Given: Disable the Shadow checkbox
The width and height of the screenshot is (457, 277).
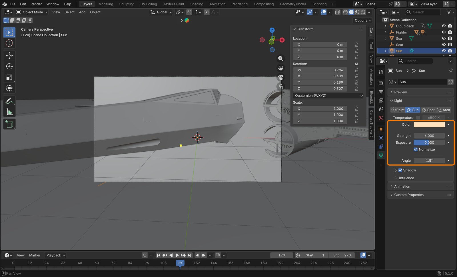Looking at the screenshot, I should click(400, 170).
